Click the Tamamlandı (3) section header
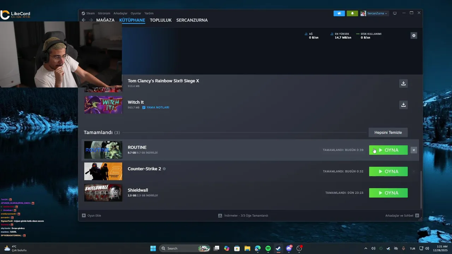Screen dimensions: 452x254 (102, 133)
